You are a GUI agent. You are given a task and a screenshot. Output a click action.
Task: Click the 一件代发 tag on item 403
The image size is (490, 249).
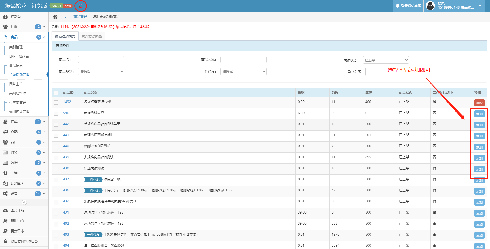(x=93, y=235)
